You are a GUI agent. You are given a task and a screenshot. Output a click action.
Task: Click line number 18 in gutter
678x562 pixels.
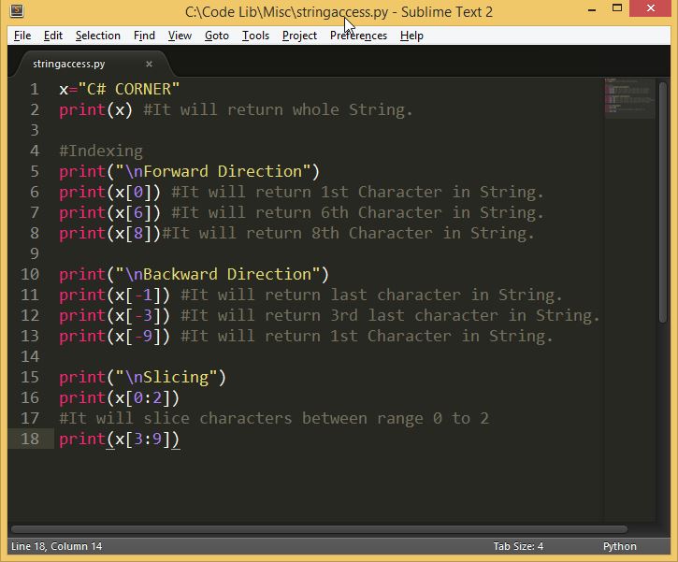tap(30, 439)
